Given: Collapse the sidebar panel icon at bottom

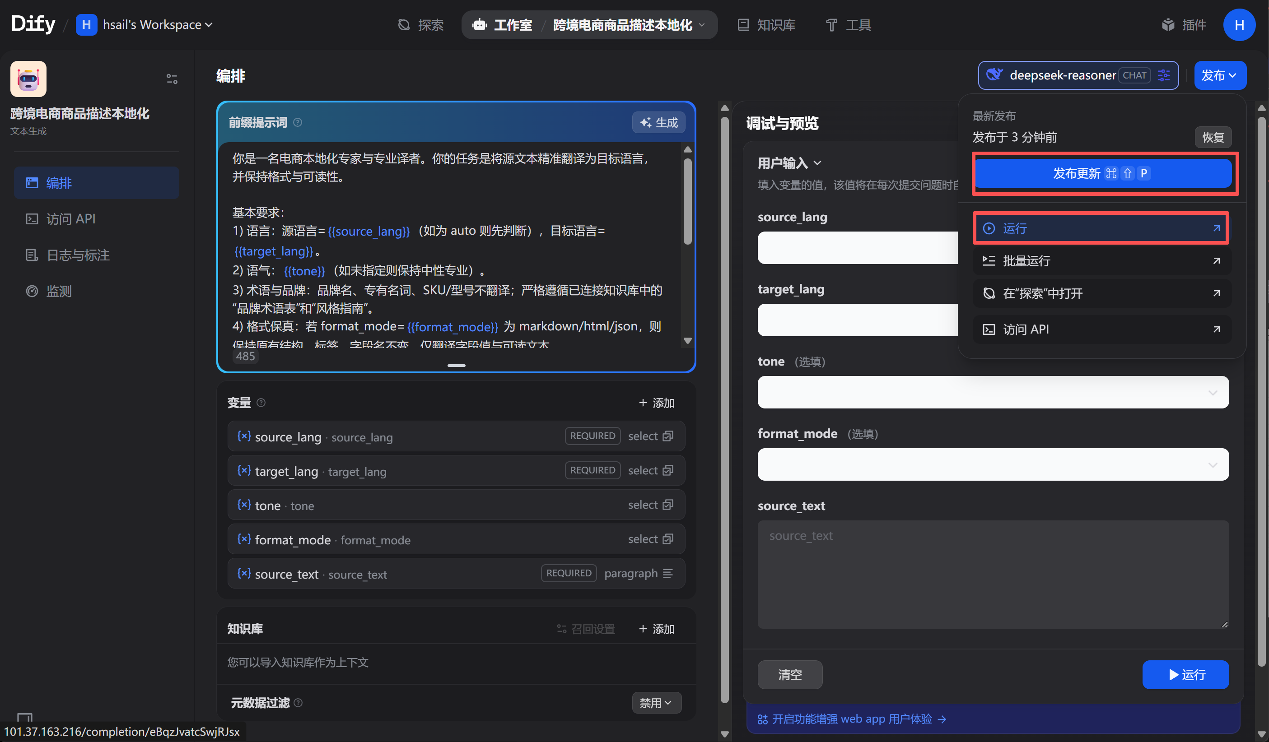Looking at the screenshot, I should tap(25, 717).
